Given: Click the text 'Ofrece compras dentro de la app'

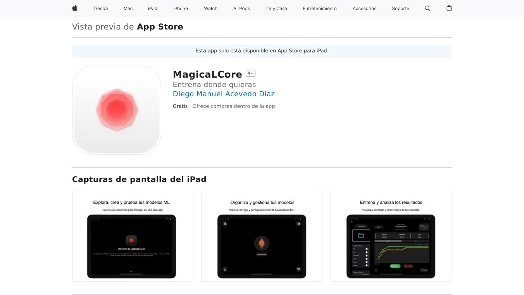Looking at the screenshot, I should tap(234, 106).
